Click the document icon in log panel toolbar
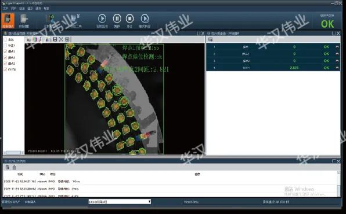The image size is (346, 214). [x=8, y=167]
